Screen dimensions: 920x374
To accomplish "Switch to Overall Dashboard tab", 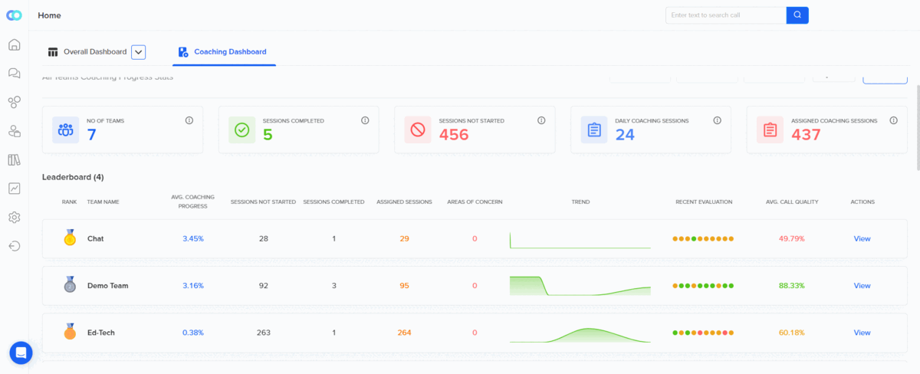I will click(x=87, y=52).
